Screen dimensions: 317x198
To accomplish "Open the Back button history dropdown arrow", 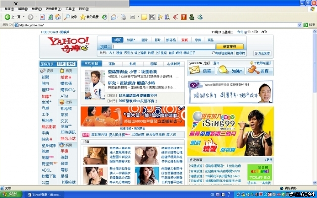I will click(24, 17).
